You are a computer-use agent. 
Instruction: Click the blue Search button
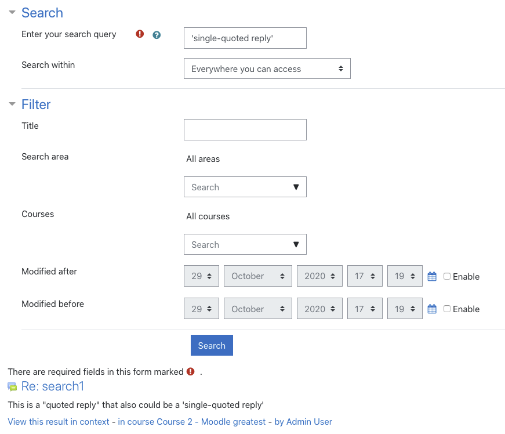click(x=212, y=345)
